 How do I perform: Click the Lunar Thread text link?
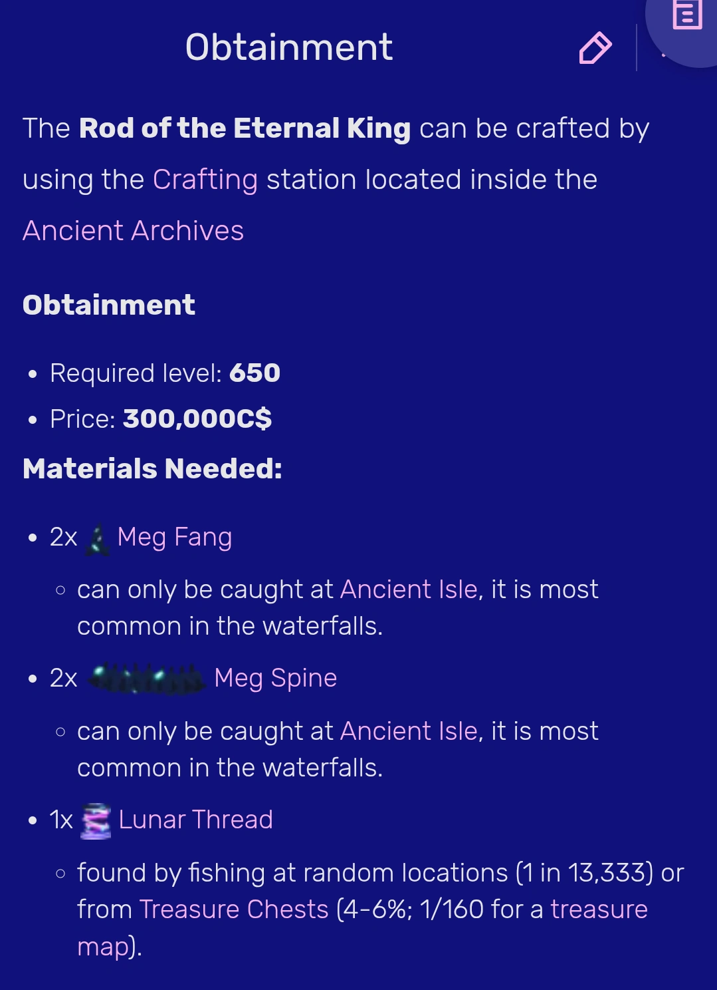point(195,820)
